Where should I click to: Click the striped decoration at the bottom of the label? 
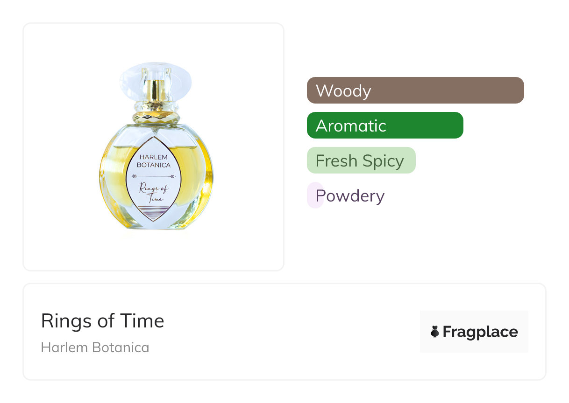coord(153,214)
